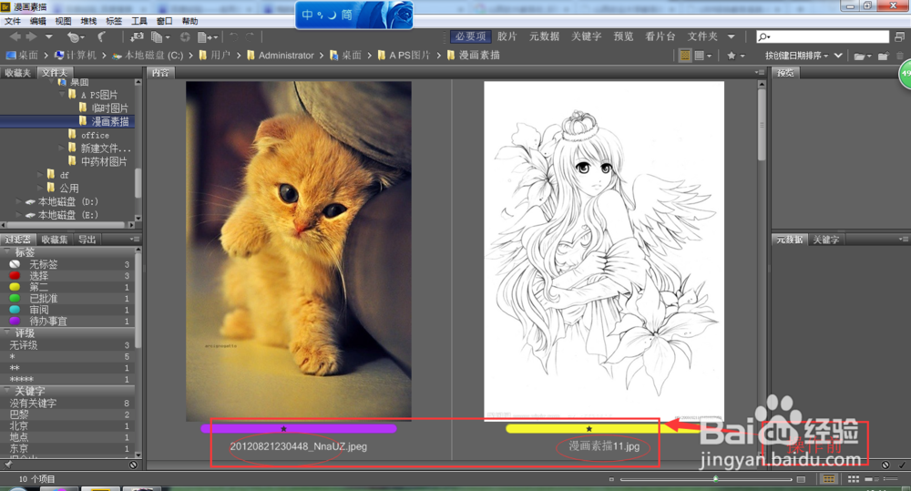
Task: Rotate clockwise icon in toolbar
Action: coord(250,36)
